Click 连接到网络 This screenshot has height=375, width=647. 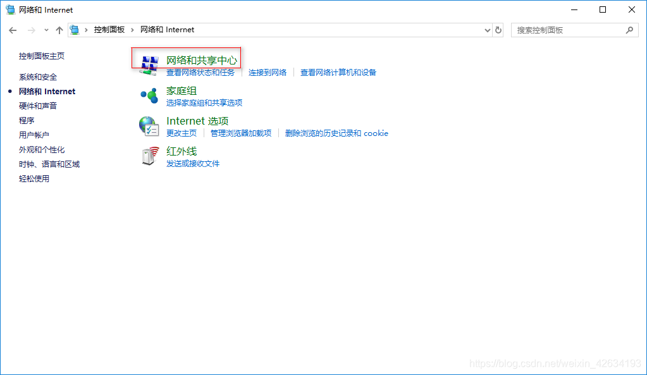[268, 73]
